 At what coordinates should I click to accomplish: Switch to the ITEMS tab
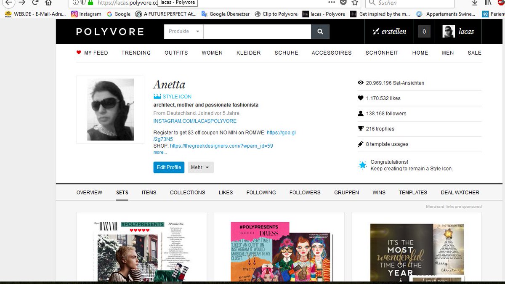coord(149,192)
